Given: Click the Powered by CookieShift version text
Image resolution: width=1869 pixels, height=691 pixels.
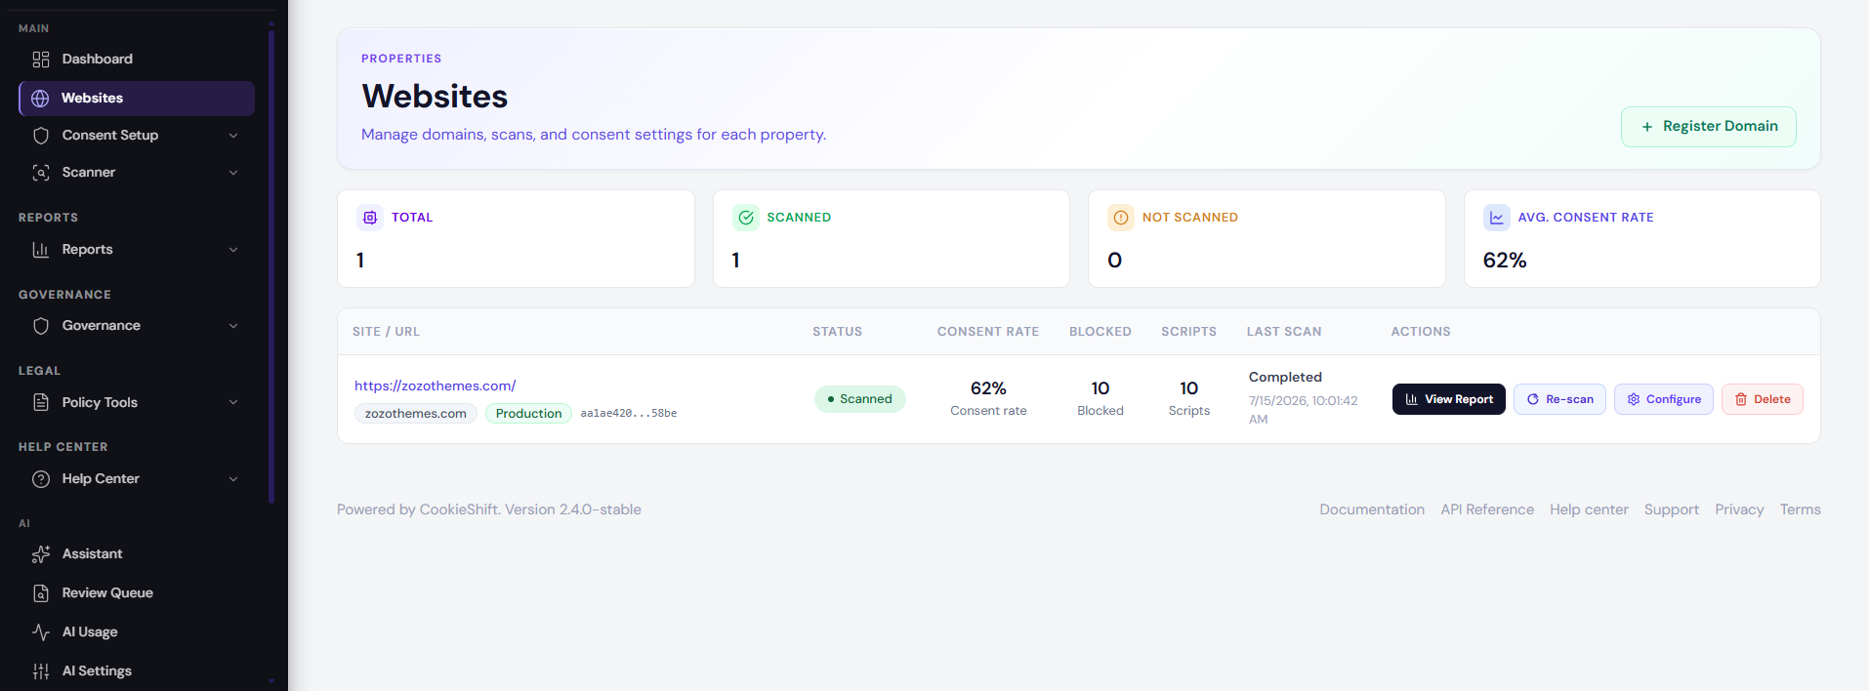Looking at the screenshot, I should click(x=488, y=509).
